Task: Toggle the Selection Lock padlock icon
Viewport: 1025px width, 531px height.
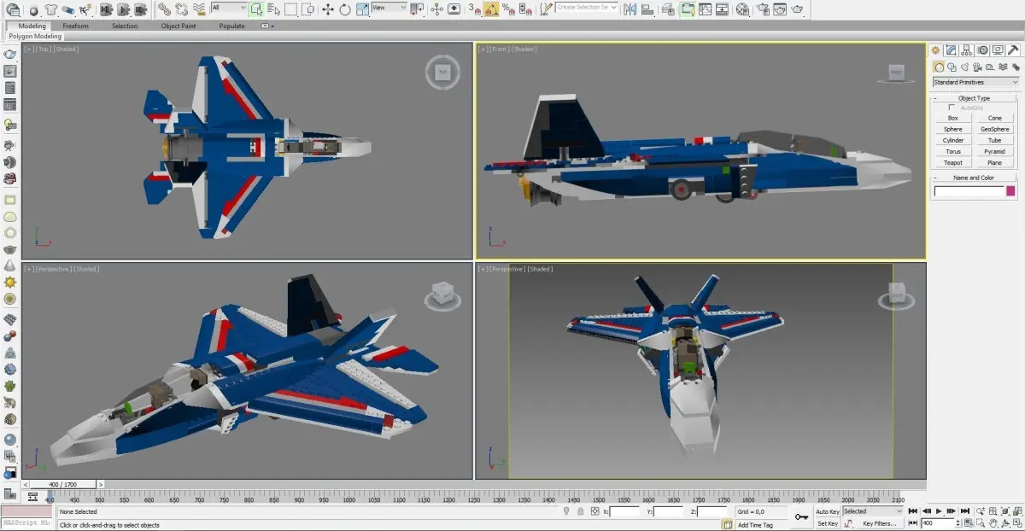Action: pyautogui.click(x=580, y=511)
